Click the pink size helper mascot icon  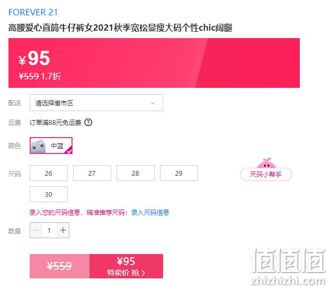point(266,163)
